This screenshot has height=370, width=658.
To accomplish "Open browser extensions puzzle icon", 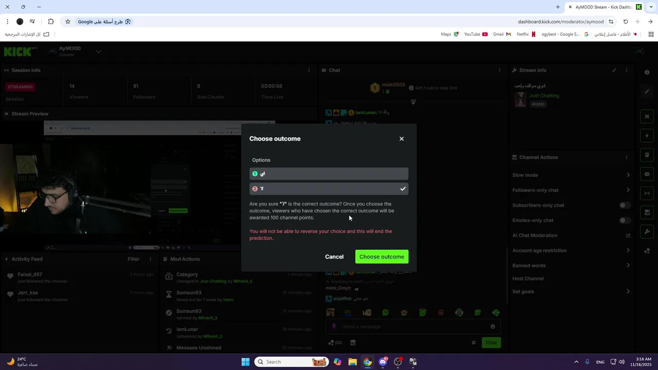I will [x=50, y=22].
